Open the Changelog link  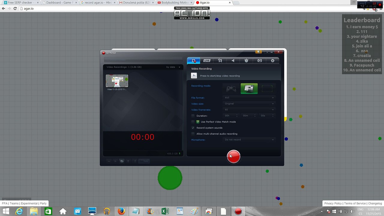375,203
